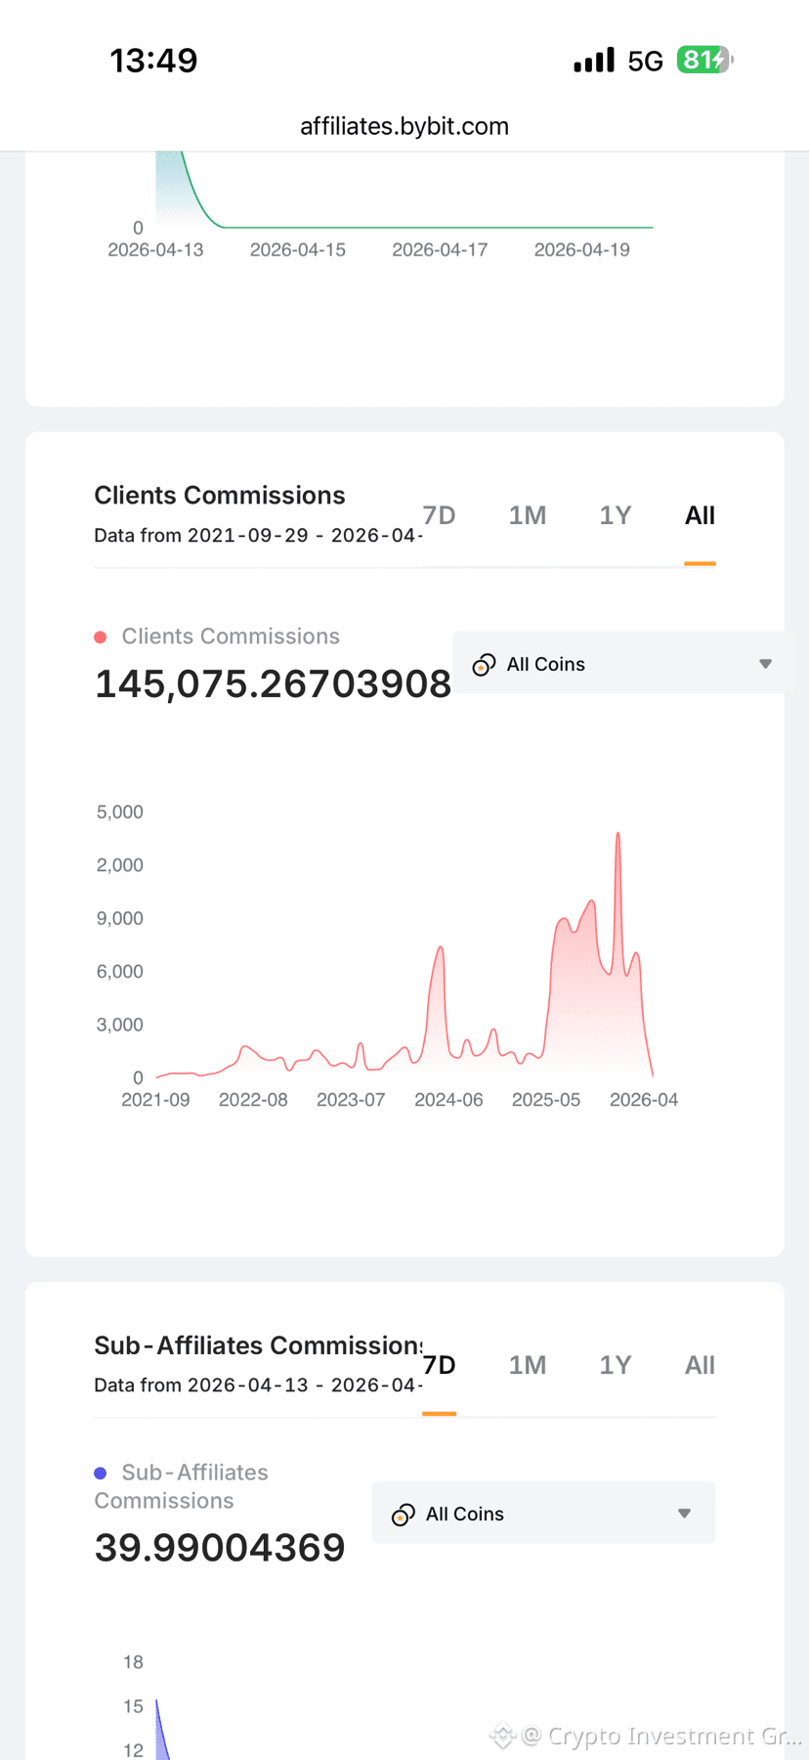Switch Clients Commissions to 1M range
The image size is (809, 1760).
[x=528, y=515]
